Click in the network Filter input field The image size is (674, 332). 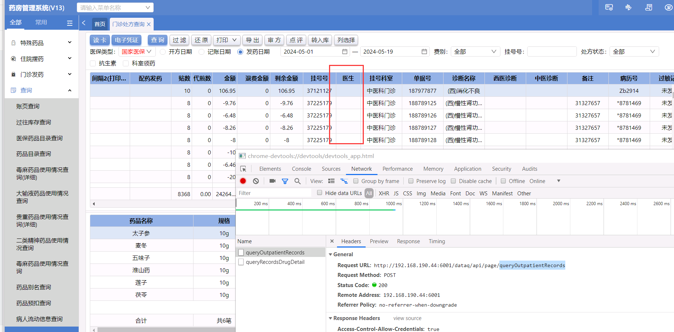coord(274,193)
